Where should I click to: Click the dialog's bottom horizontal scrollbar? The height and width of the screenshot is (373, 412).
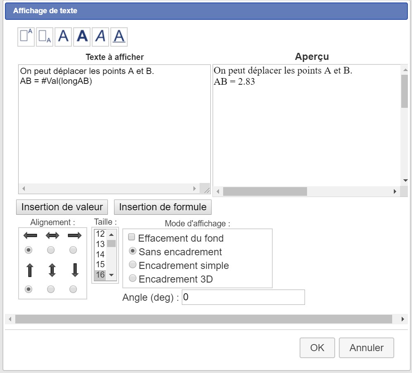click(x=203, y=319)
